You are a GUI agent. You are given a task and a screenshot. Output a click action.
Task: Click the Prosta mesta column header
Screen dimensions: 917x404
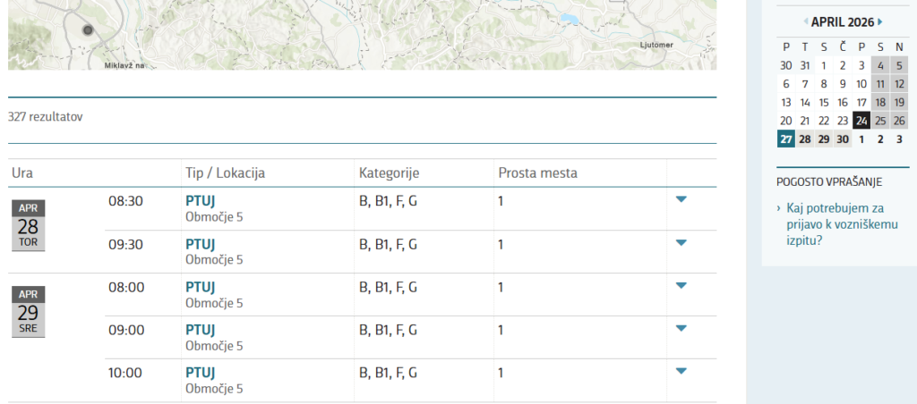[537, 173]
